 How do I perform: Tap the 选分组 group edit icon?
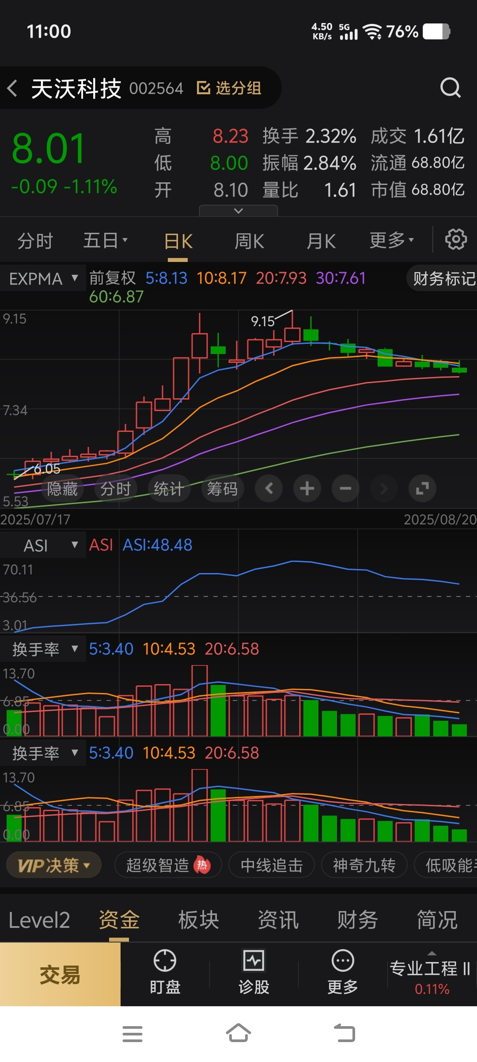point(203,88)
